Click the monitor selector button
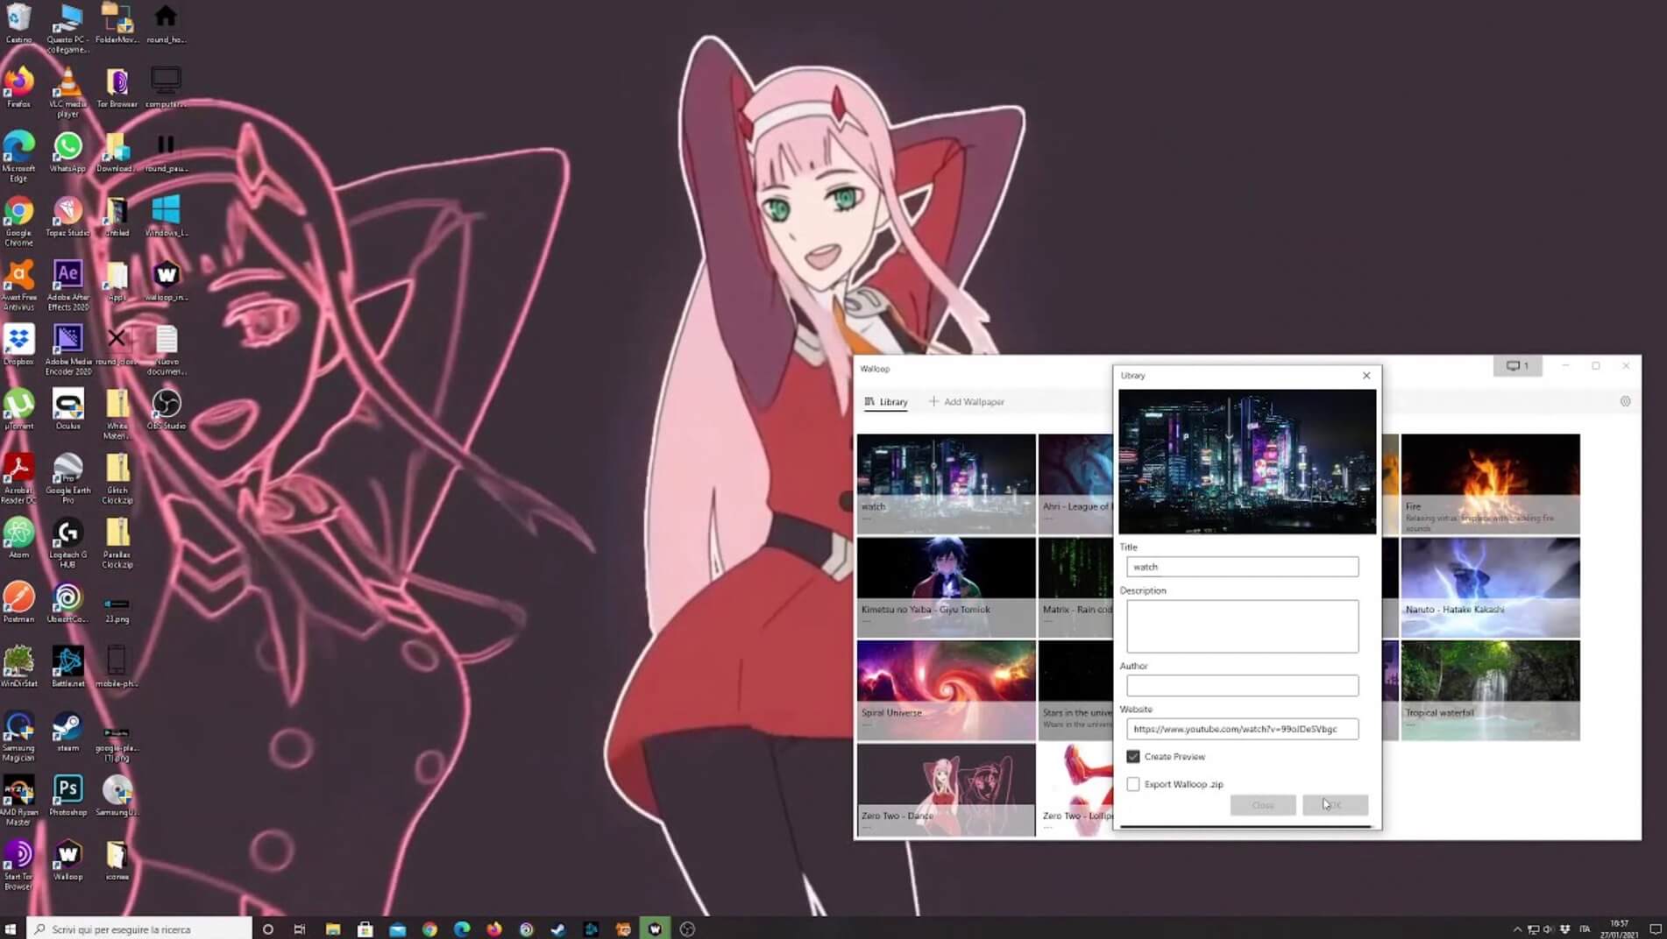Screen dimensions: 1667x939 (1517, 366)
